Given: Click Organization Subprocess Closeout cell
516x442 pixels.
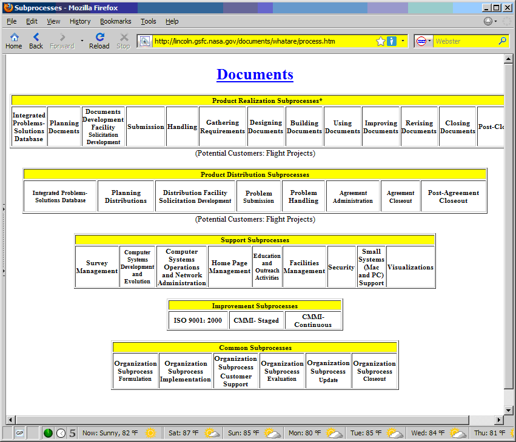Looking at the screenshot, I should pyautogui.click(x=375, y=371).
